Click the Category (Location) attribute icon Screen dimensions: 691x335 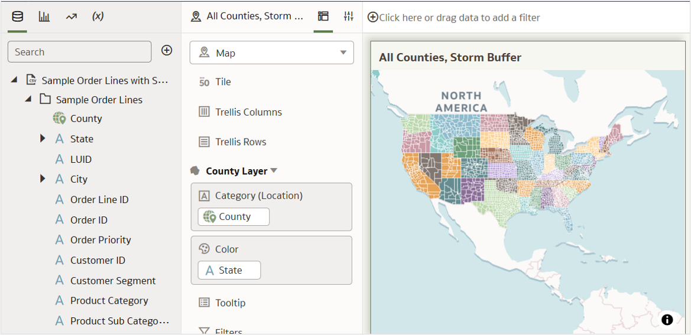click(203, 196)
